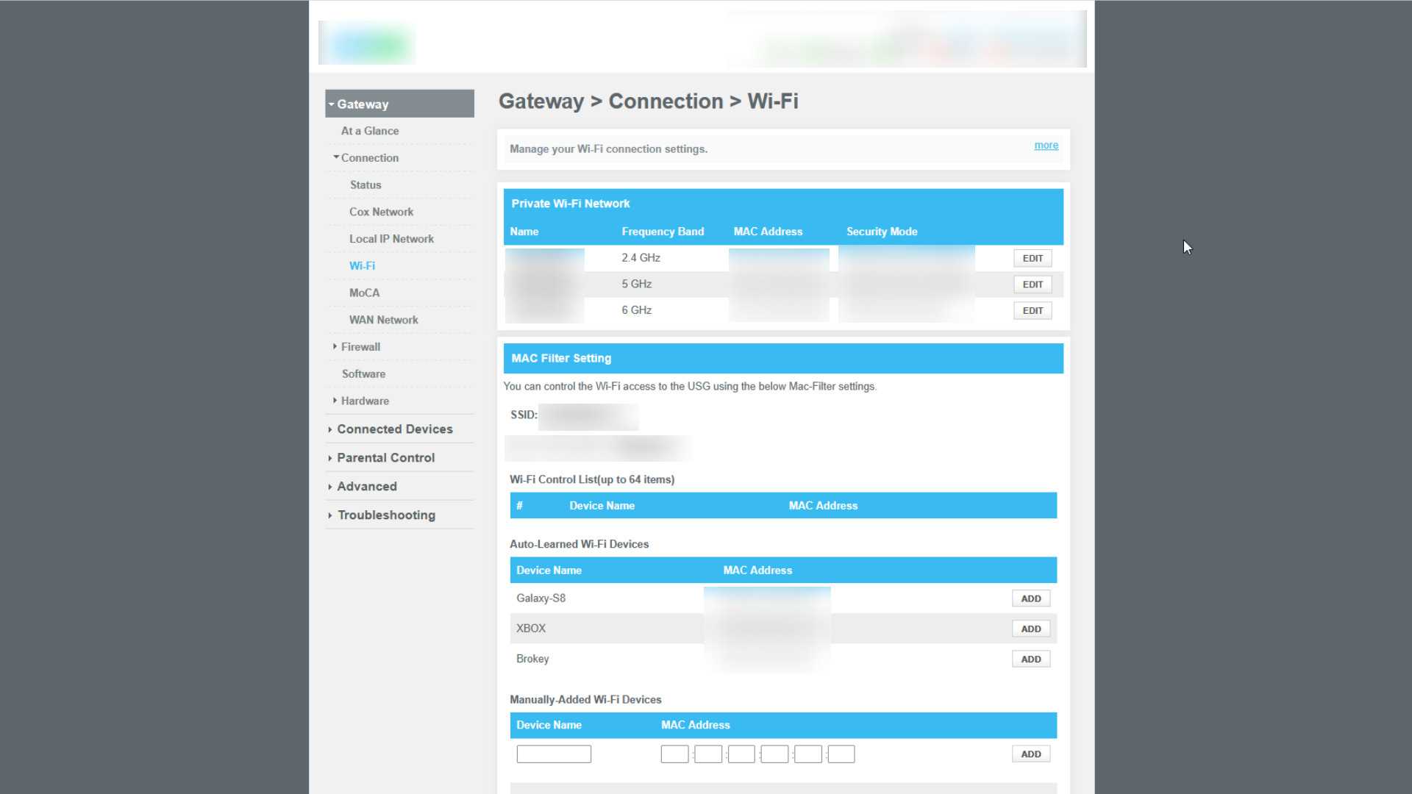Image resolution: width=1412 pixels, height=794 pixels.
Task: Collapse the Gateway sidebar section
Action: click(399, 104)
